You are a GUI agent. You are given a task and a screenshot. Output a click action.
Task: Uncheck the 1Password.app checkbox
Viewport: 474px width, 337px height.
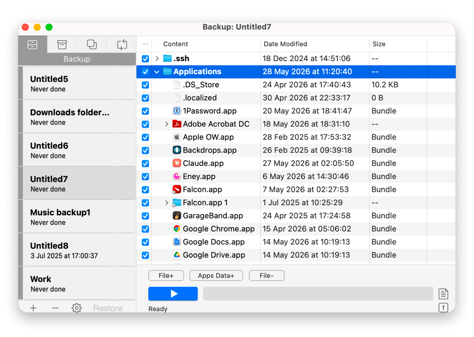(x=145, y=111)
